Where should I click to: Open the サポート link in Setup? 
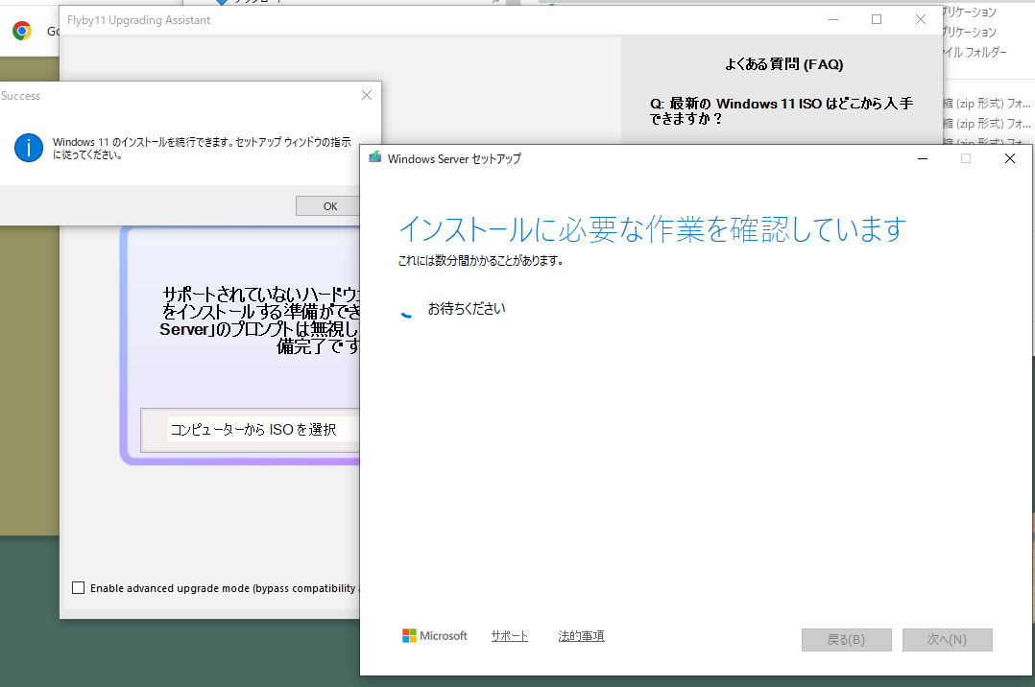pos(509,635)
